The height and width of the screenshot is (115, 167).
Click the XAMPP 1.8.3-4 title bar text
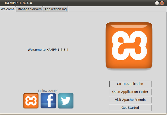pos(18,3)
